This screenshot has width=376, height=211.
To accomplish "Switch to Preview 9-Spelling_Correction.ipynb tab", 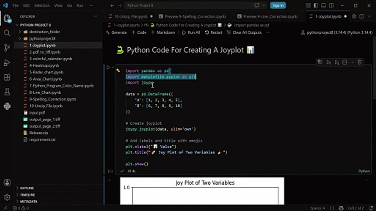I will click(195, 16).
